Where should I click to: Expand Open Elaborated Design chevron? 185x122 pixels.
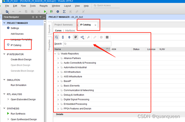(x=8, y=99)
